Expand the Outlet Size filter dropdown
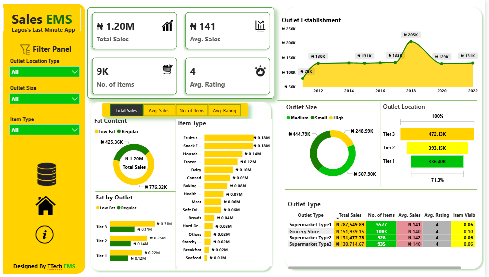Screen dimensions: 489x277 point(45,99)
